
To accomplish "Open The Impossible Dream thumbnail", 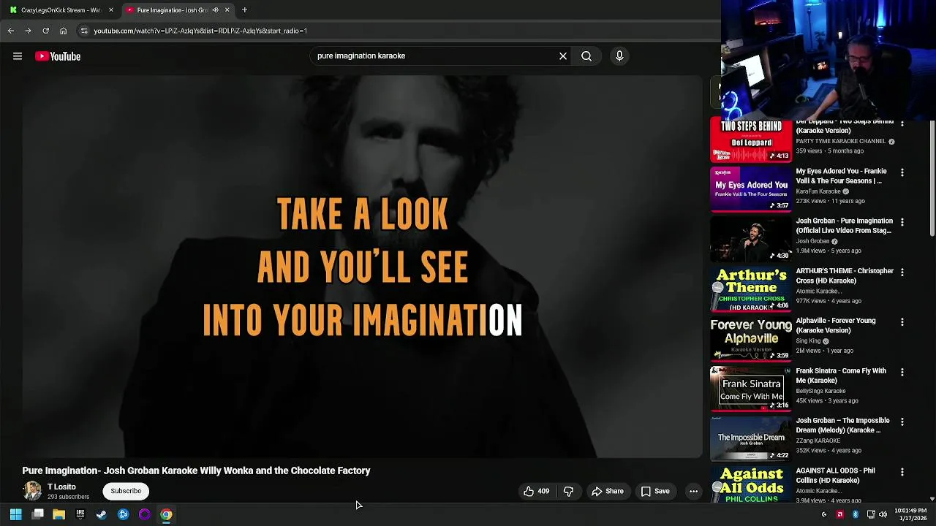I will pos(751,439).
